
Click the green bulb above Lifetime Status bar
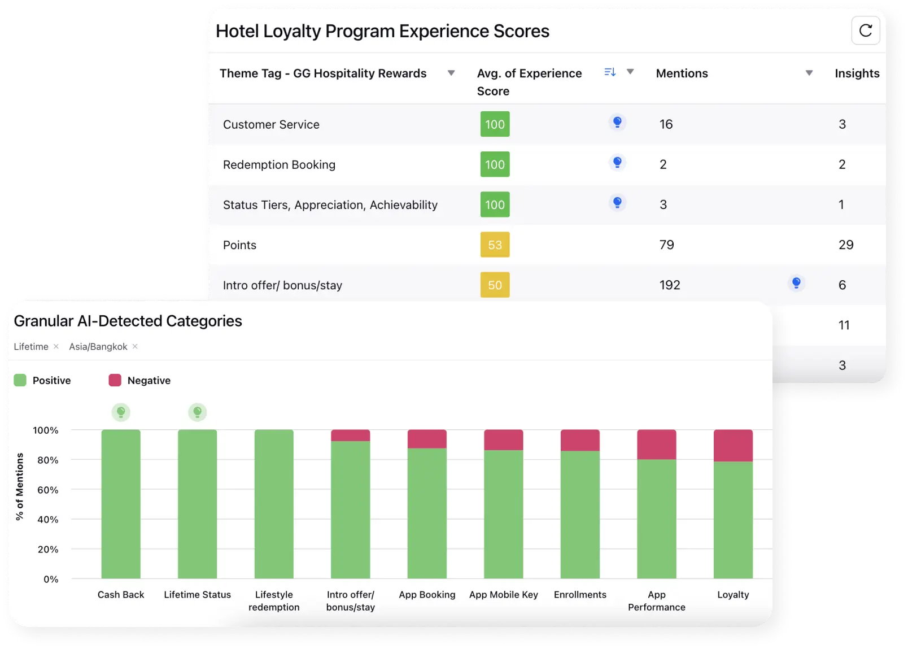pyautogui.click(x=197, y=412)
